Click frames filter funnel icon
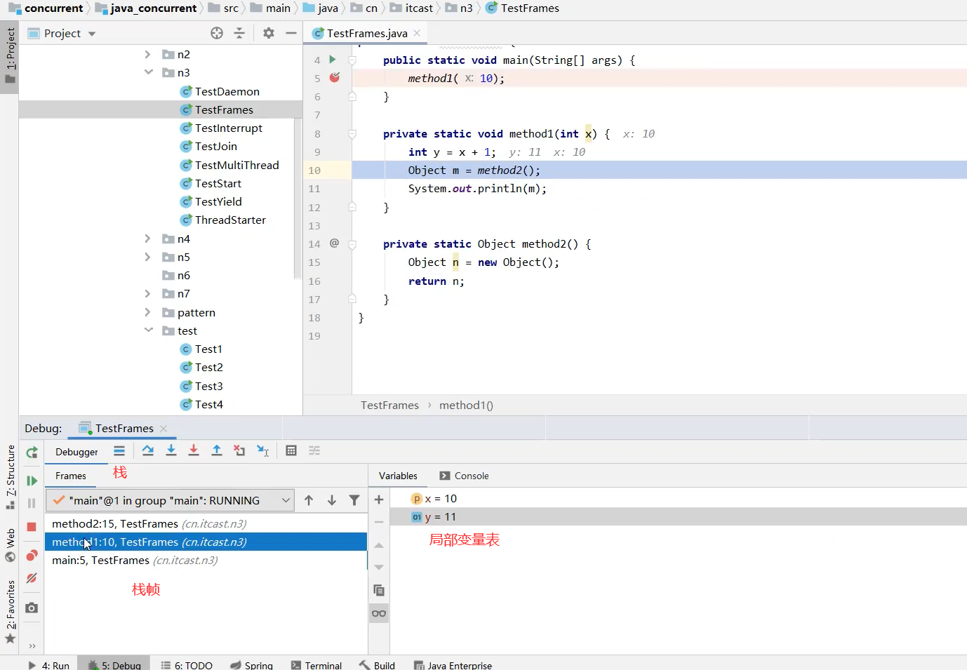This screenshot has width=967, height=670. (354, 500)
